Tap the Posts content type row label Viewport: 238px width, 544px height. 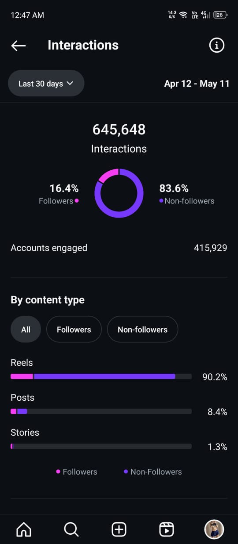click(22, 398)
